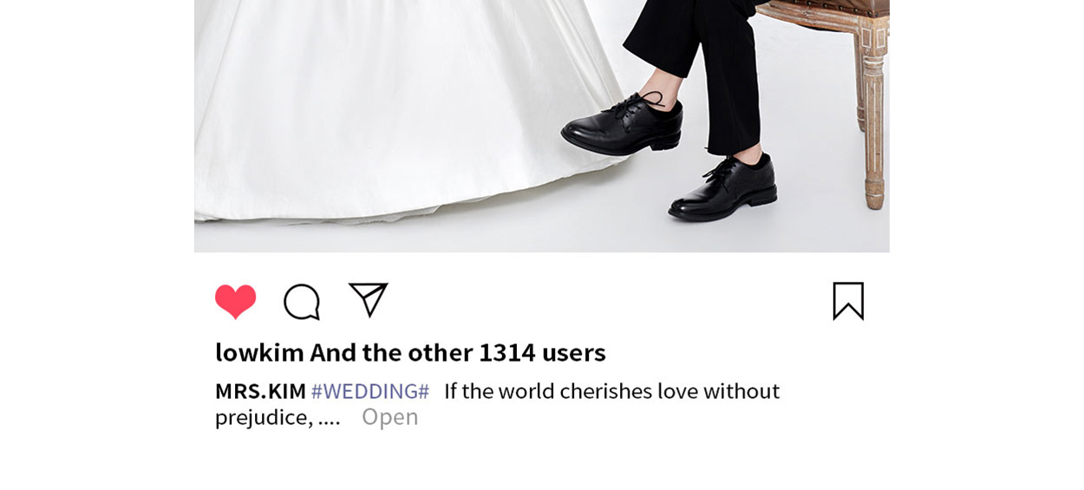Select caption text about cherishing love
The image size is (1084, 490).
[x=611, y=391]
